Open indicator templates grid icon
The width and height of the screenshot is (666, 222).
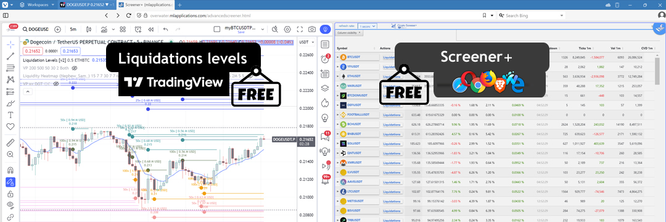point(123,29)
